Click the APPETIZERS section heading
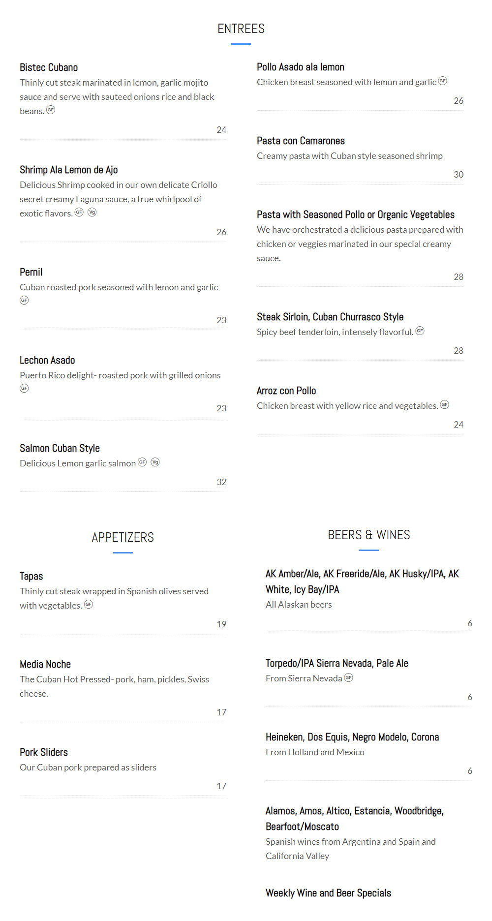Viewport: 492px width, 921px height. click(123, 537)
